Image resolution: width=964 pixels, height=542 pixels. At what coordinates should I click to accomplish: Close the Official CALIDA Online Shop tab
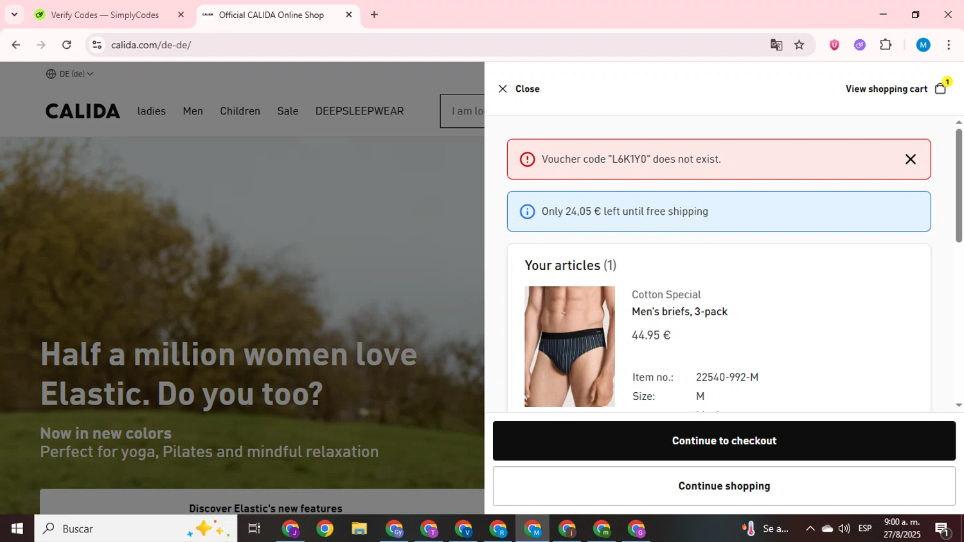349,15
